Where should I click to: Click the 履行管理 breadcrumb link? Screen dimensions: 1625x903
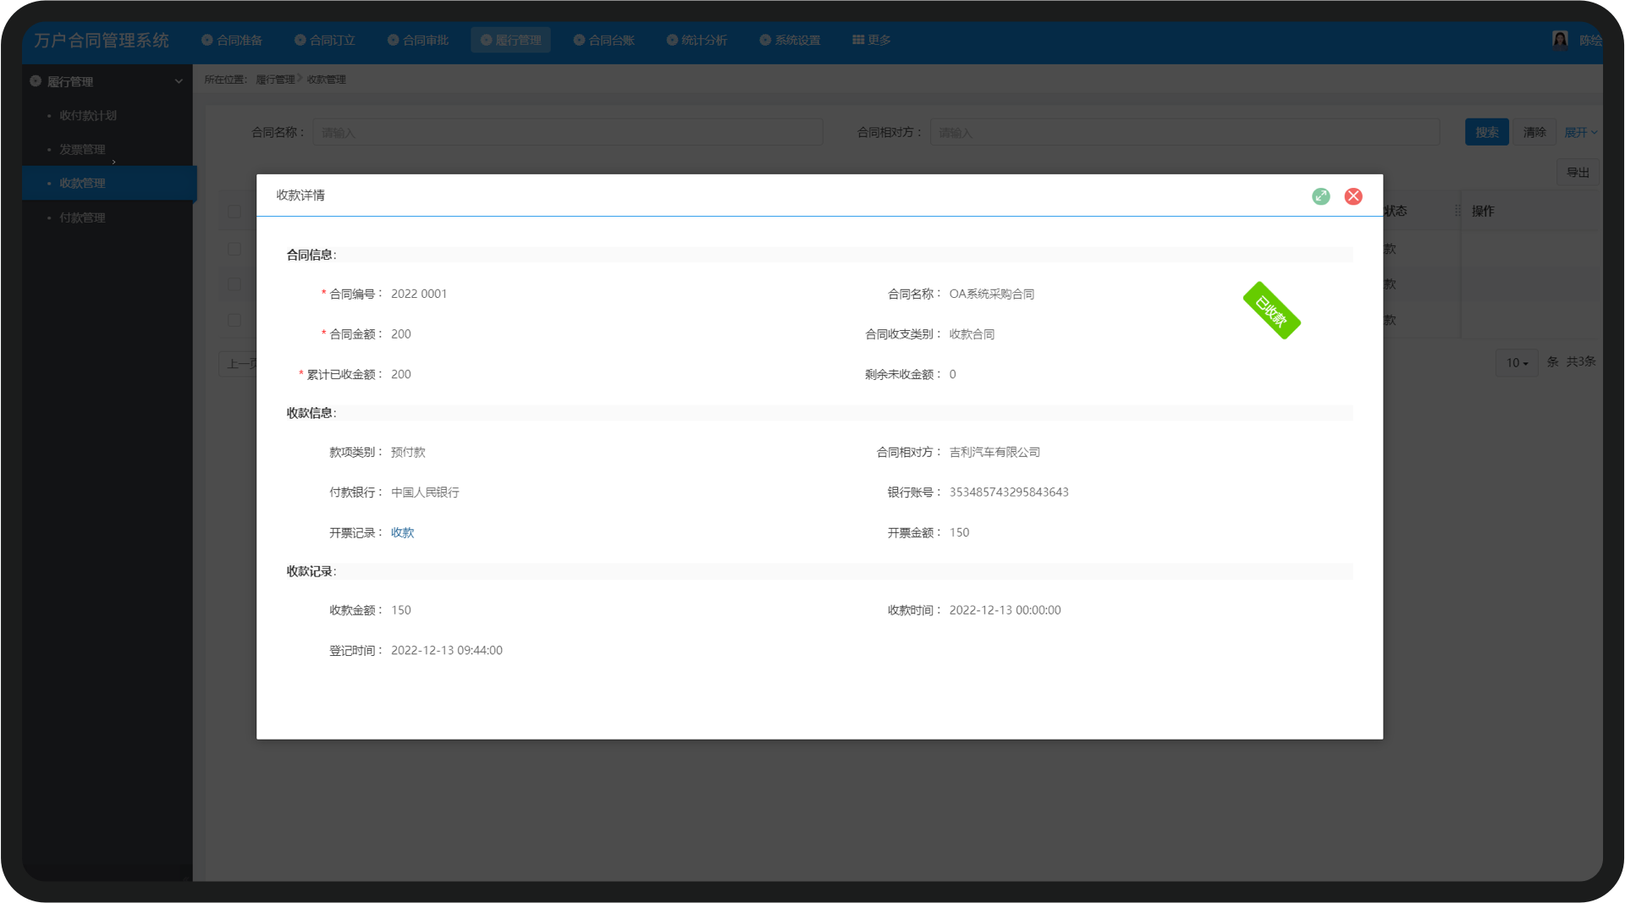coord(275,80)
